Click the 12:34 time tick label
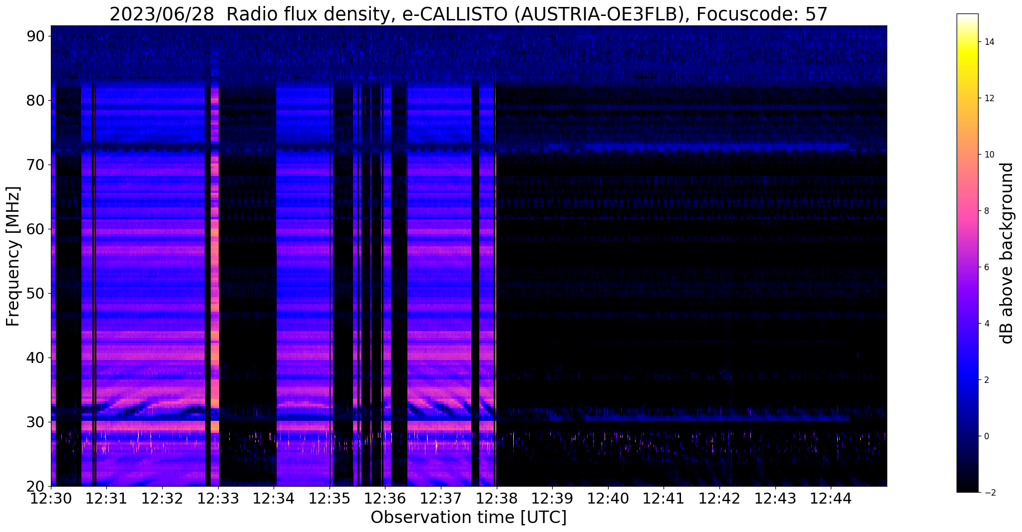Viewport: 1022px width, 532px height. (x=274, y=498)
